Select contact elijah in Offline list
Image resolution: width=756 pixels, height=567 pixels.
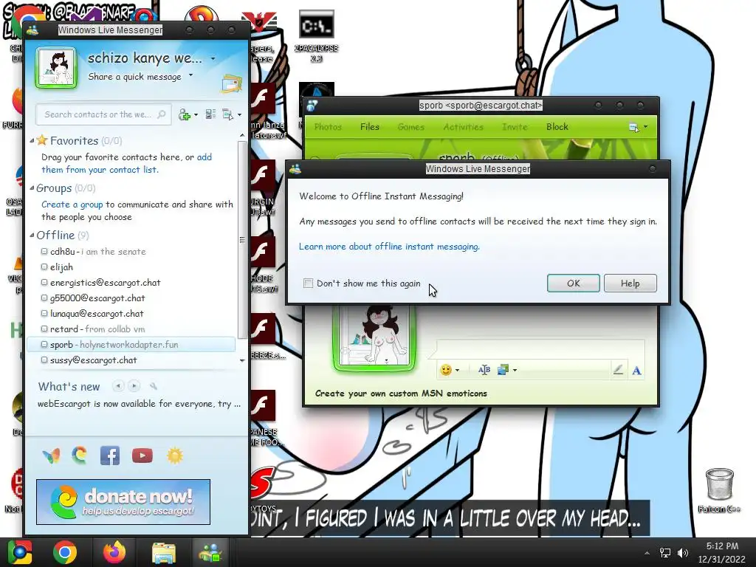131,267
